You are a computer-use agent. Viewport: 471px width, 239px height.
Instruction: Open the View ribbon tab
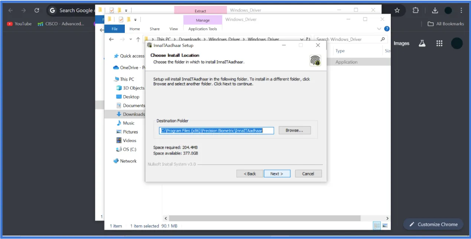[x=173, y=29]
